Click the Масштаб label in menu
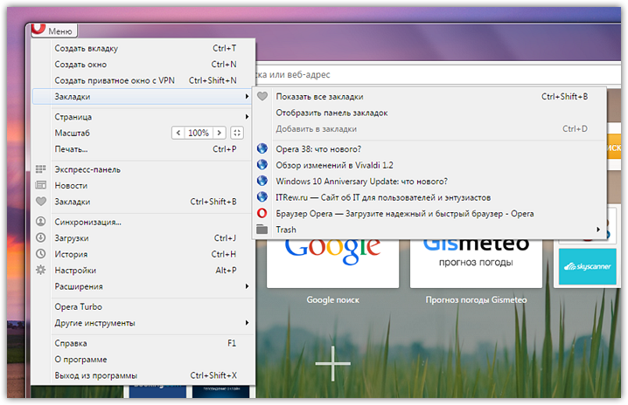The image size is (628, 405). 72,133
